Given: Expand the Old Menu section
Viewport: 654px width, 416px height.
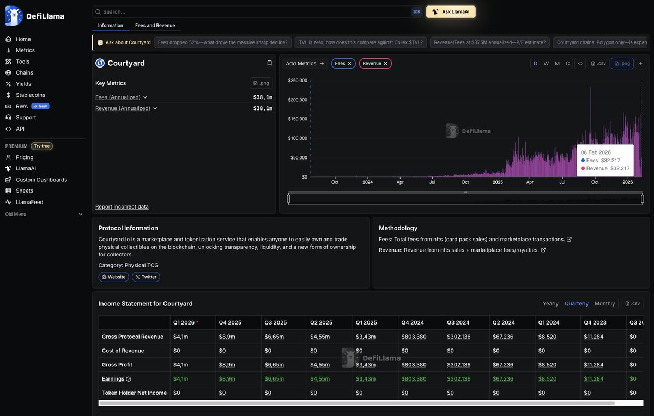Looking at the screenshot, I should (x=44, y=214).
